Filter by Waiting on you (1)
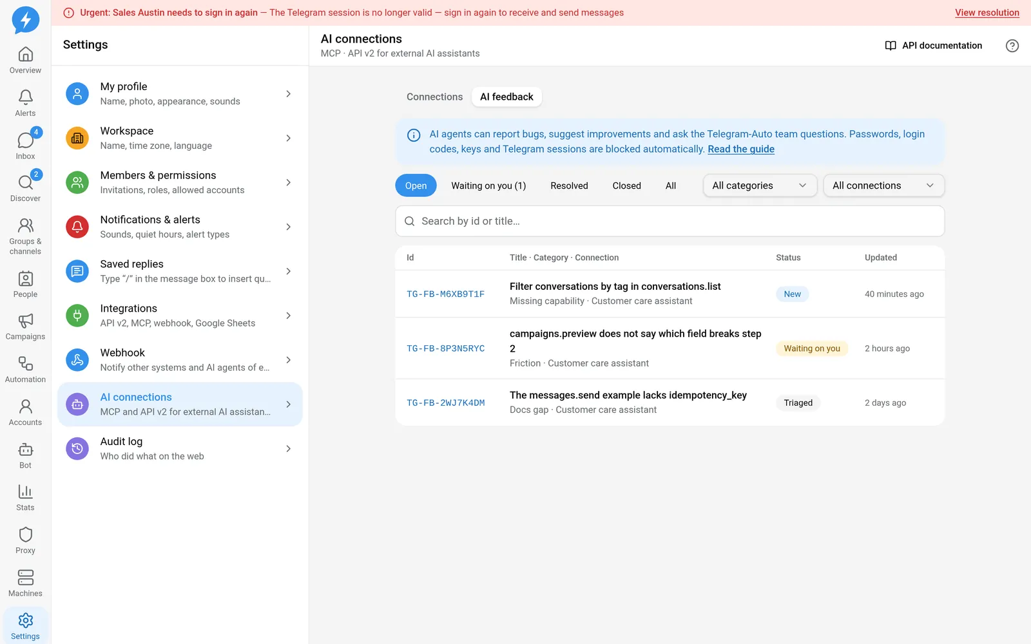Screen dimensions: 1031x644 [488, 185]
